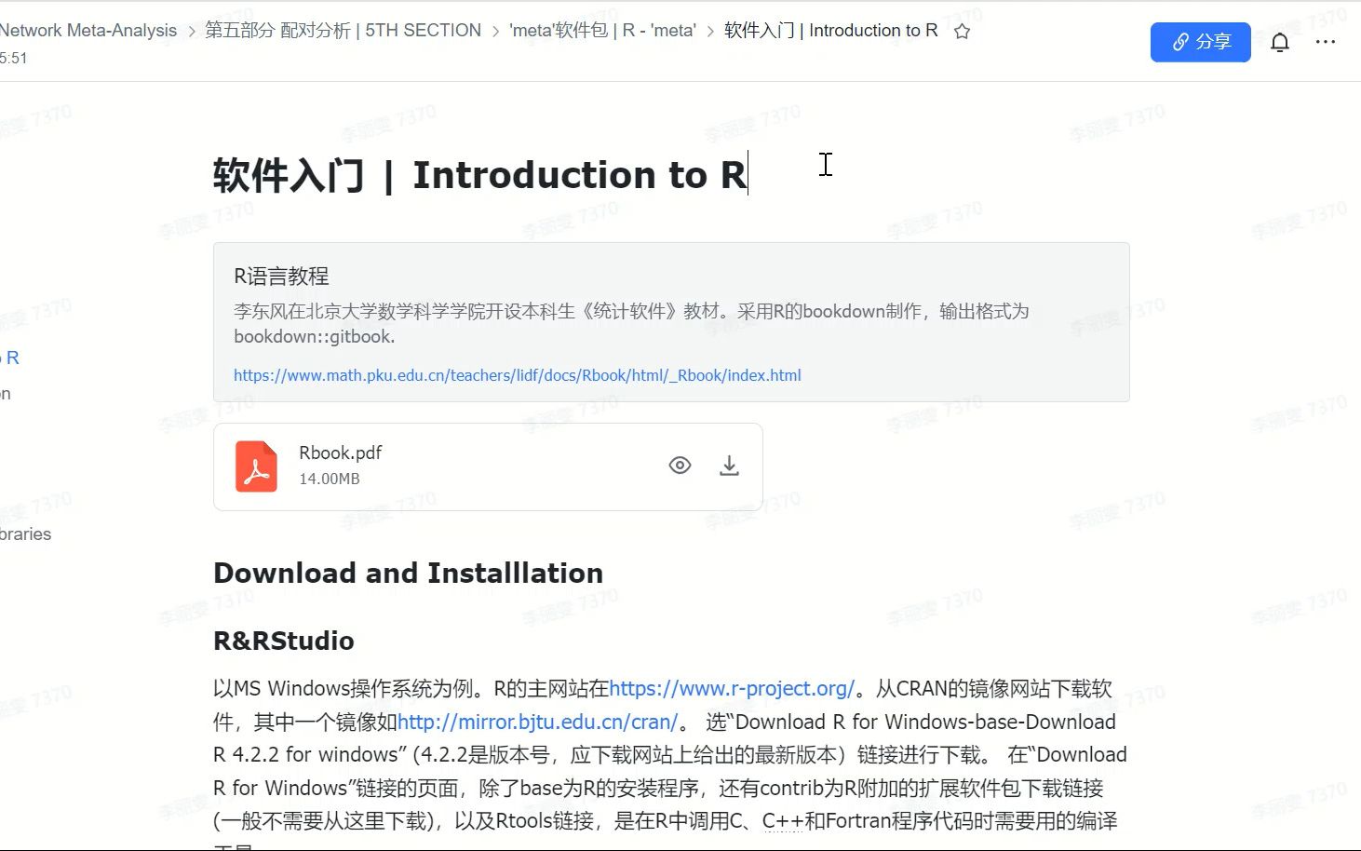Image resolution: width=1361 pixels, height=851 pixels.
Task: Open the math.pku.edu.cn Rbook index link
Action: pyautogui.click(x=517, y=375)
